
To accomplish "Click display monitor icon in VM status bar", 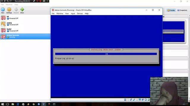I will (140, 100).
